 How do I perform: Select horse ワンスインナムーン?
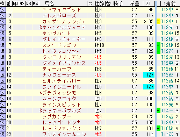(64, 134)
